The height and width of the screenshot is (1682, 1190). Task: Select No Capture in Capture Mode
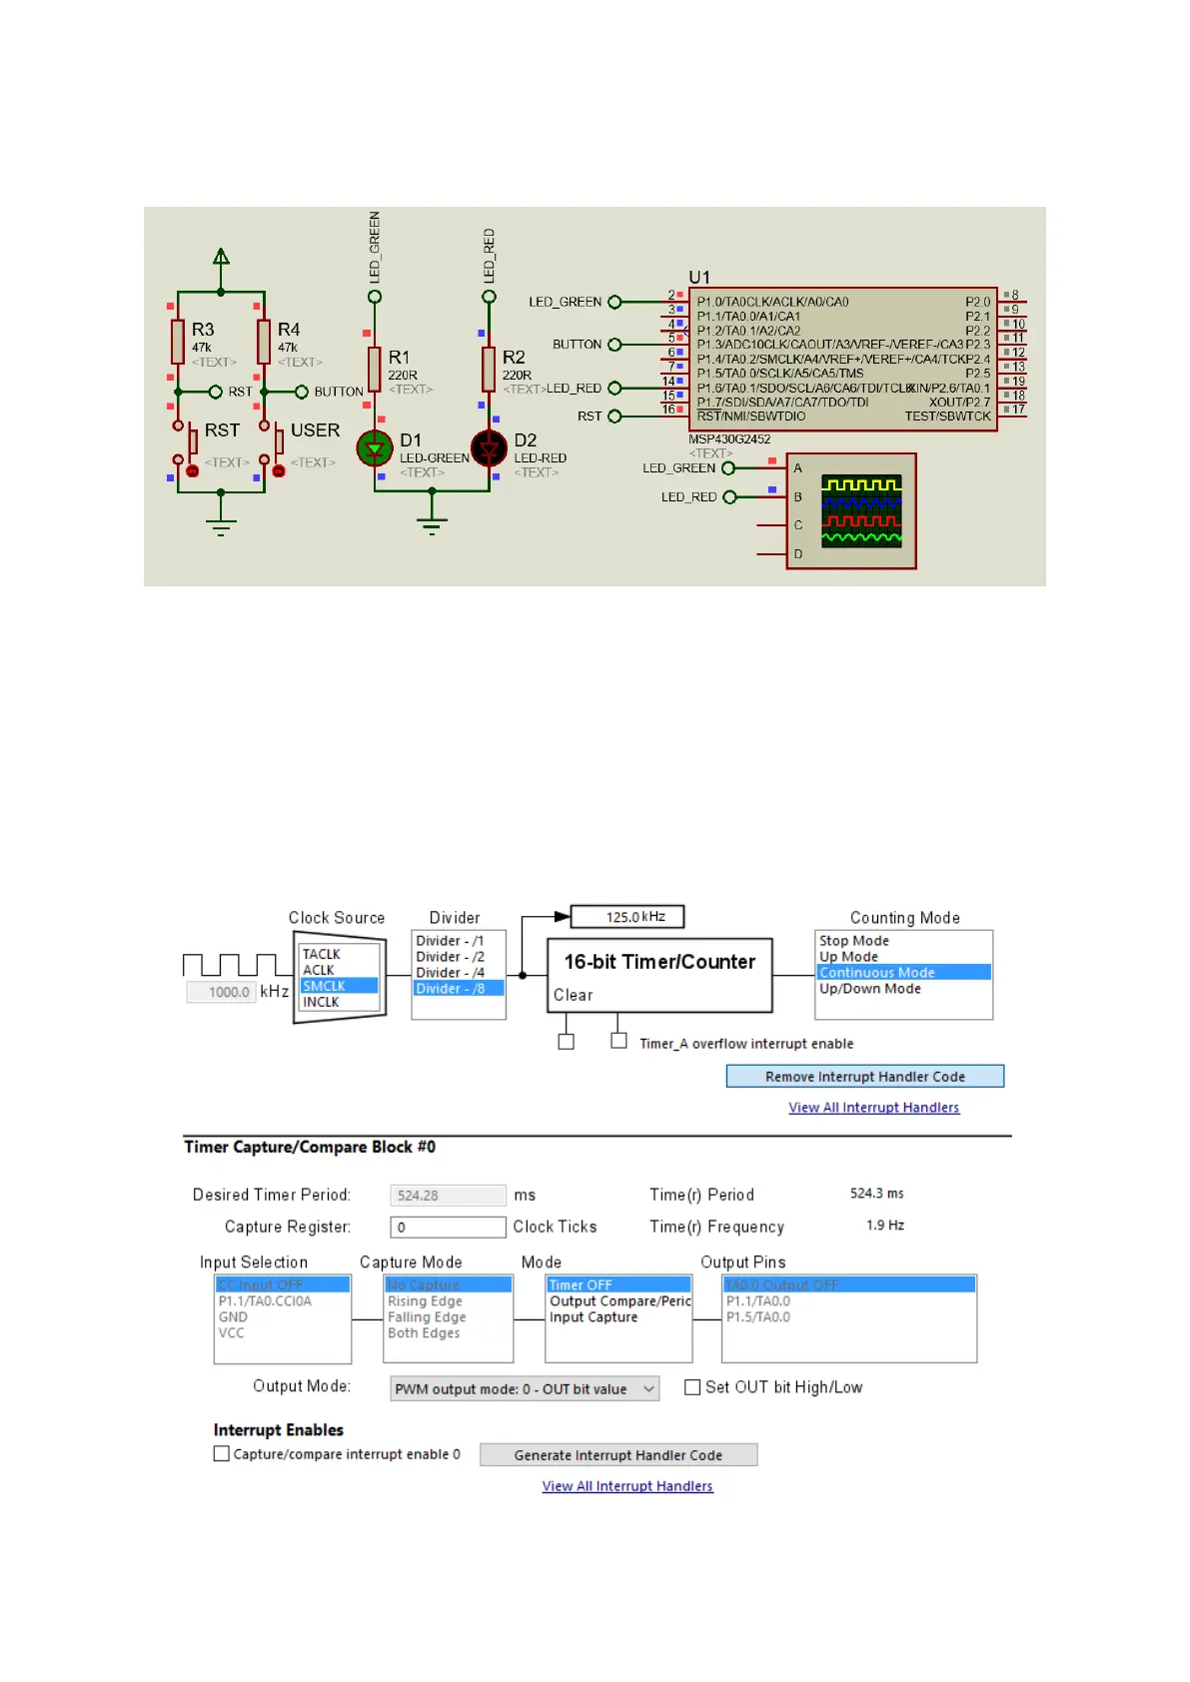click(449, 1285)
